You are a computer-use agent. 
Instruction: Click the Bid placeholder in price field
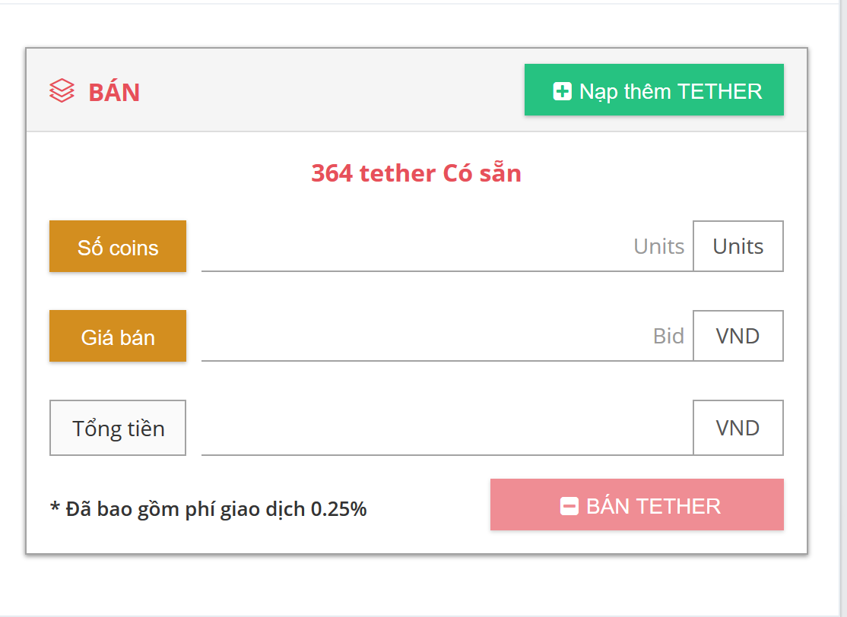point(668,337)
